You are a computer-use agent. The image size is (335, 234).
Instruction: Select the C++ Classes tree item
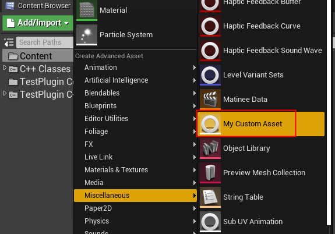tap(38, 69)
